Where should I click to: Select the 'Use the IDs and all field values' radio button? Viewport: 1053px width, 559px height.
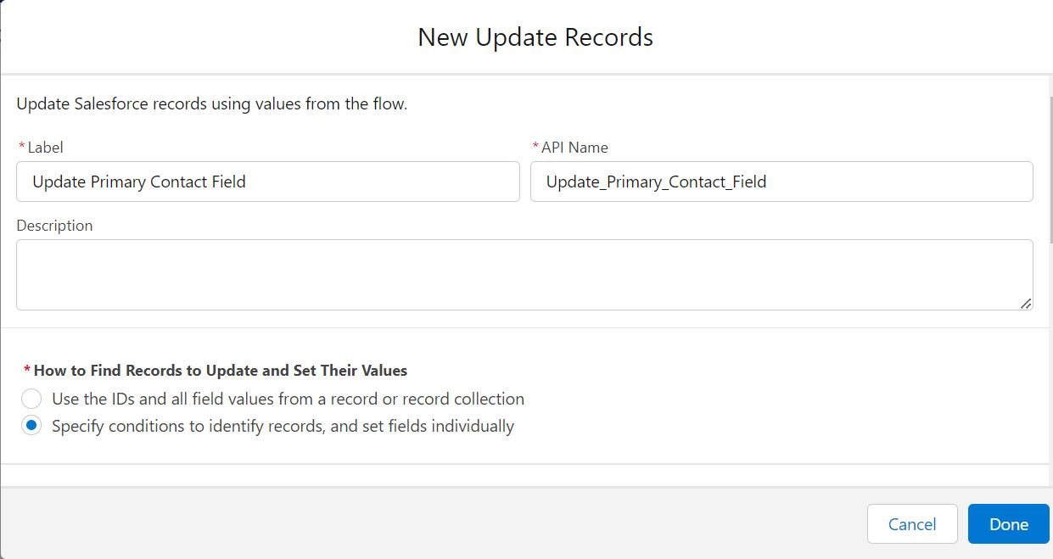pos(31,399)
